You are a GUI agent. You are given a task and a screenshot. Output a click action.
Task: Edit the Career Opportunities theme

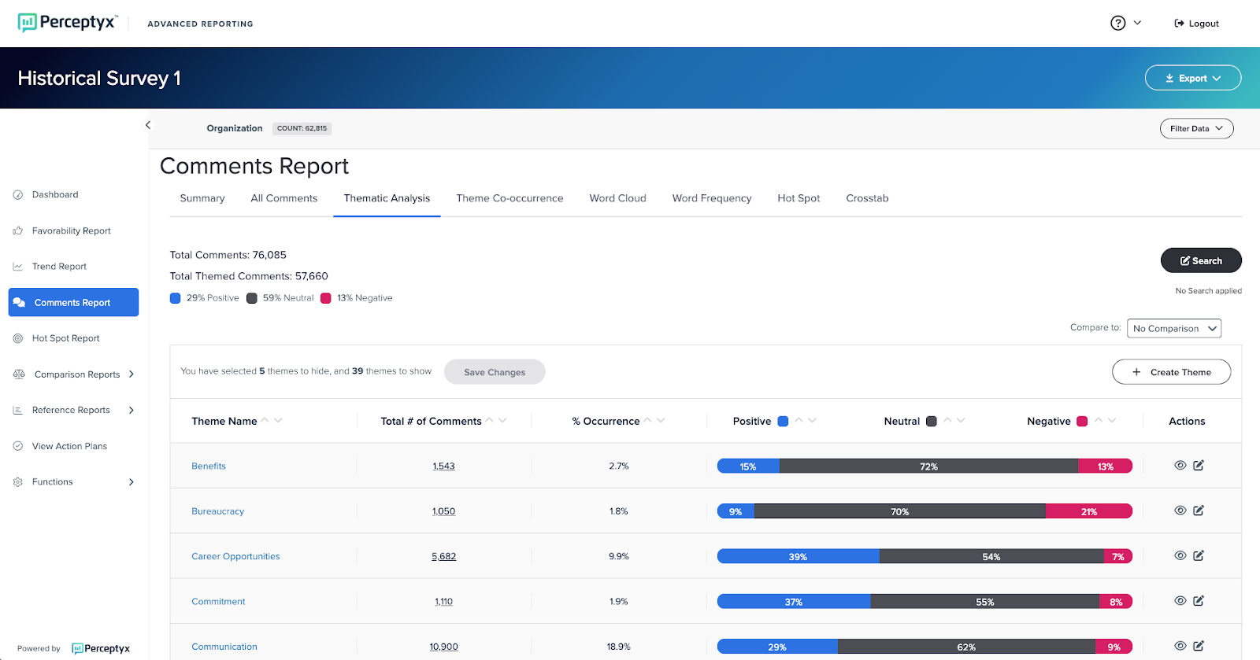point(1199,555)
